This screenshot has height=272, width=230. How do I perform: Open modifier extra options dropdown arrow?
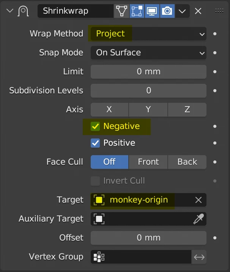(183, 11)
